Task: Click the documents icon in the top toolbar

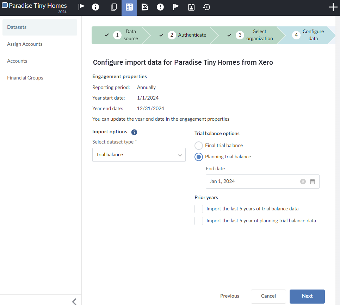Action: tap(113, 7)
